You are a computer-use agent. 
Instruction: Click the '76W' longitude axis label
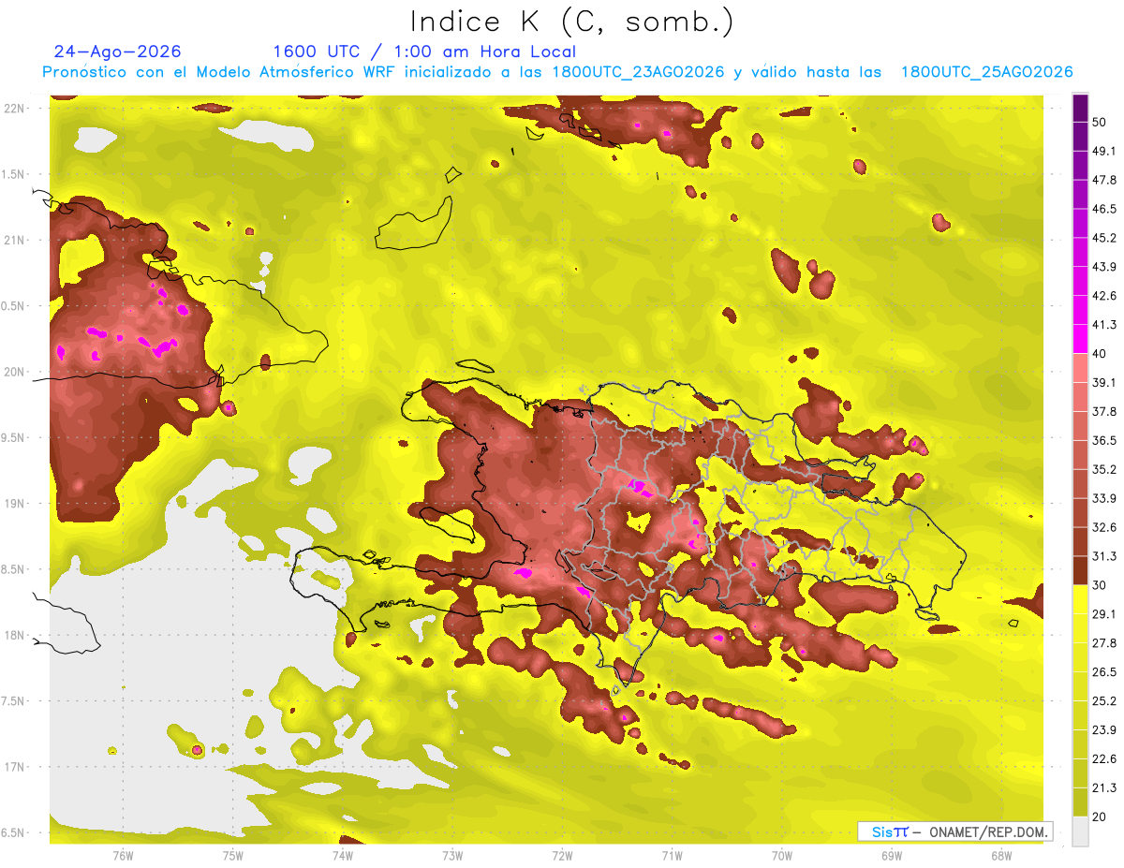coord(123,856)
